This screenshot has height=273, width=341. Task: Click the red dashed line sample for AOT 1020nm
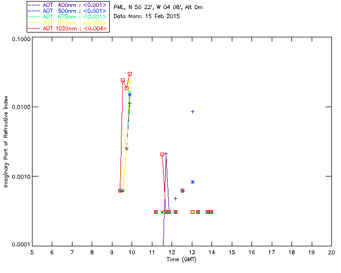pos(34,28)
